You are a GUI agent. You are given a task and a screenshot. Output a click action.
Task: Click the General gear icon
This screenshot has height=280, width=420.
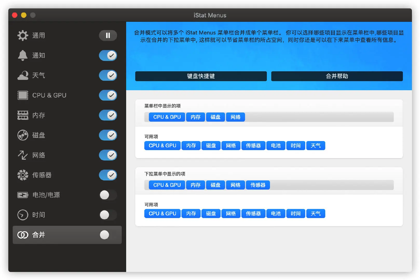23,36
